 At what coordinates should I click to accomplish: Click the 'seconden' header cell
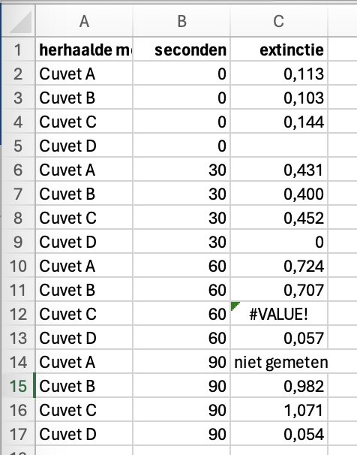point(181,50)
